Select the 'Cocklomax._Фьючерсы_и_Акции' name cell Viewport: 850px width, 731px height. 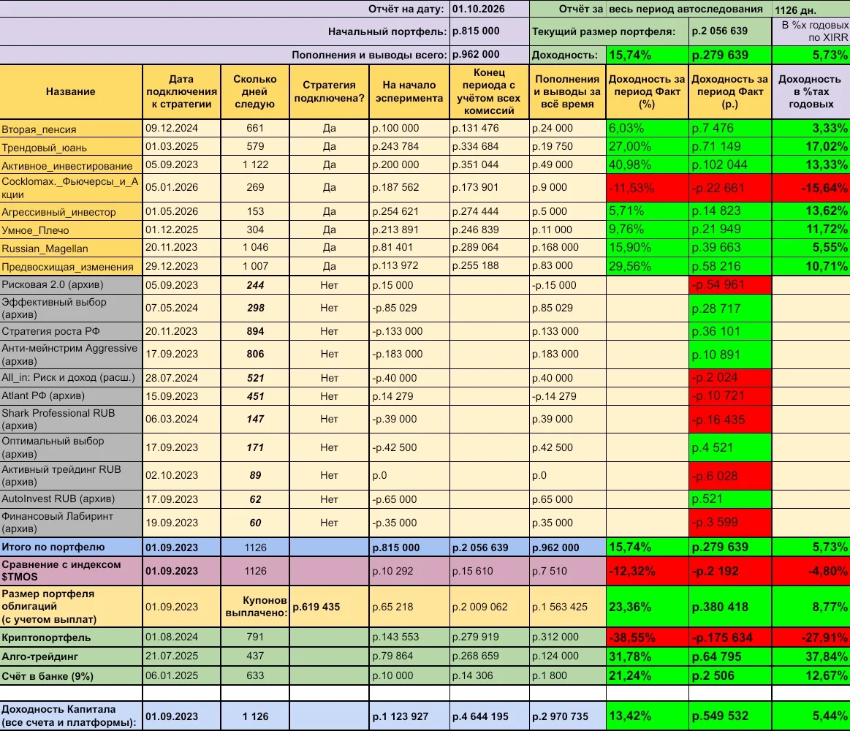[x=71, y=188]
